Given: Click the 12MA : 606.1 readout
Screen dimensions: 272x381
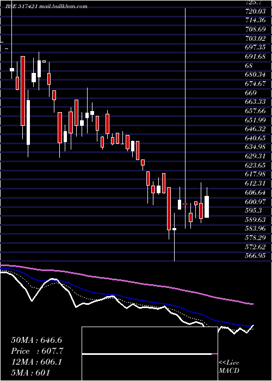Looking at the screenshot, I should pos(36,362).
